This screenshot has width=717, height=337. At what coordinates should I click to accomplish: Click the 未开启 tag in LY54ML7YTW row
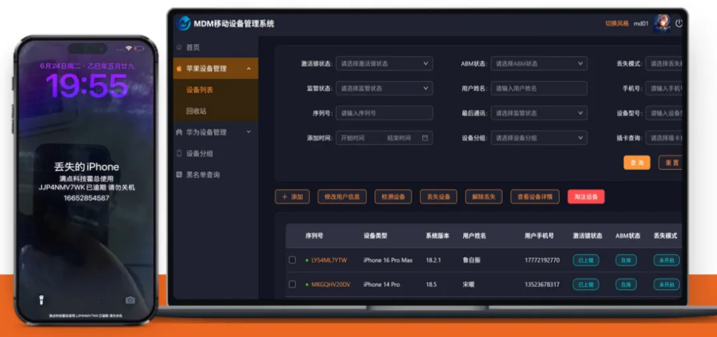667,260
